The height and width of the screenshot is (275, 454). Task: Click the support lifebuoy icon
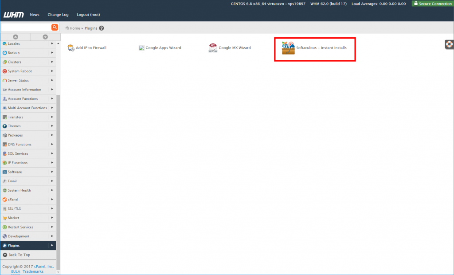point(449,44)
